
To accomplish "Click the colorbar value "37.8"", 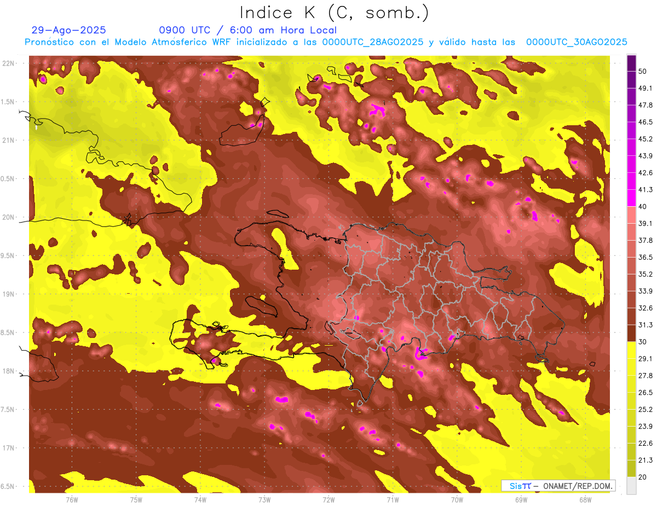I will click(646, 240).
